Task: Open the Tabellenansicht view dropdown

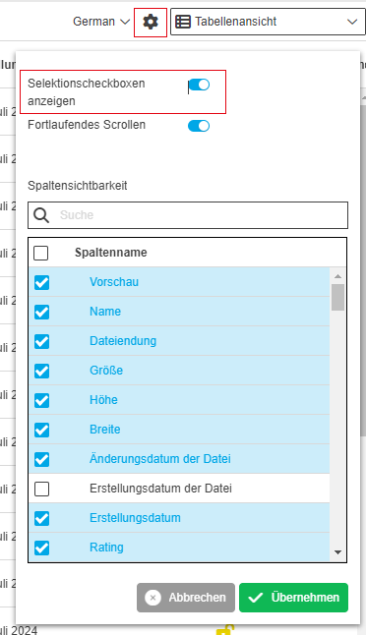Action: click(x=268, y=22)
